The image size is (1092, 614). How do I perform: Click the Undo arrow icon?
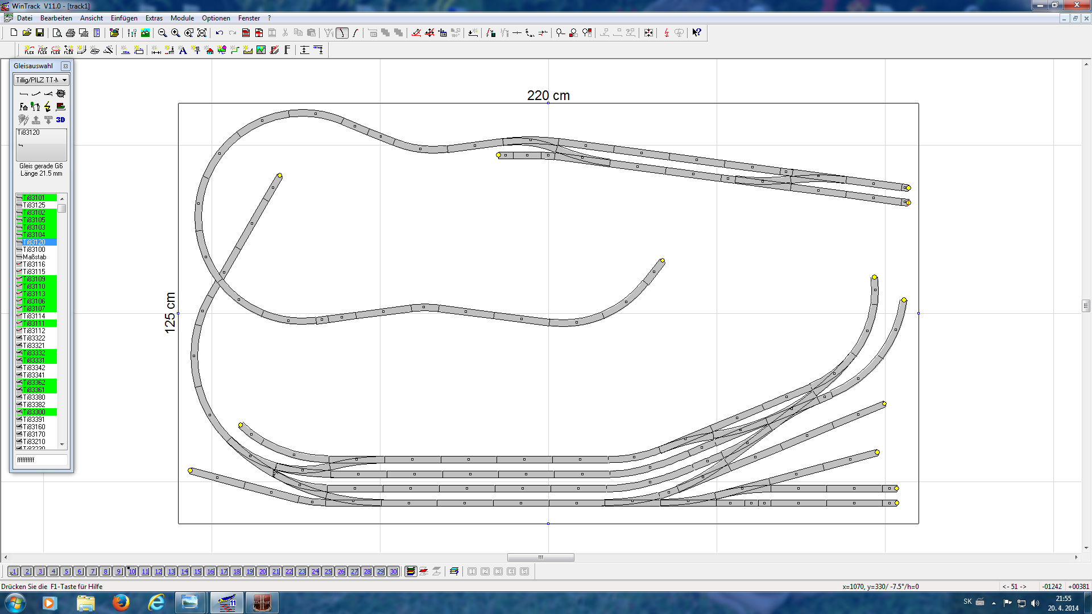(219, 33)
